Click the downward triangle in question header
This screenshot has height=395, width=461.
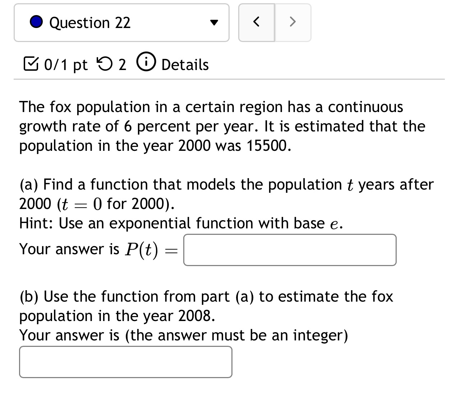[214, 22]
